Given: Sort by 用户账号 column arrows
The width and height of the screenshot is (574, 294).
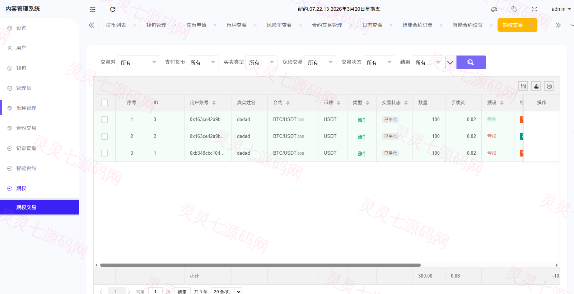Looking at the screenshot, I should pos(214,103).
